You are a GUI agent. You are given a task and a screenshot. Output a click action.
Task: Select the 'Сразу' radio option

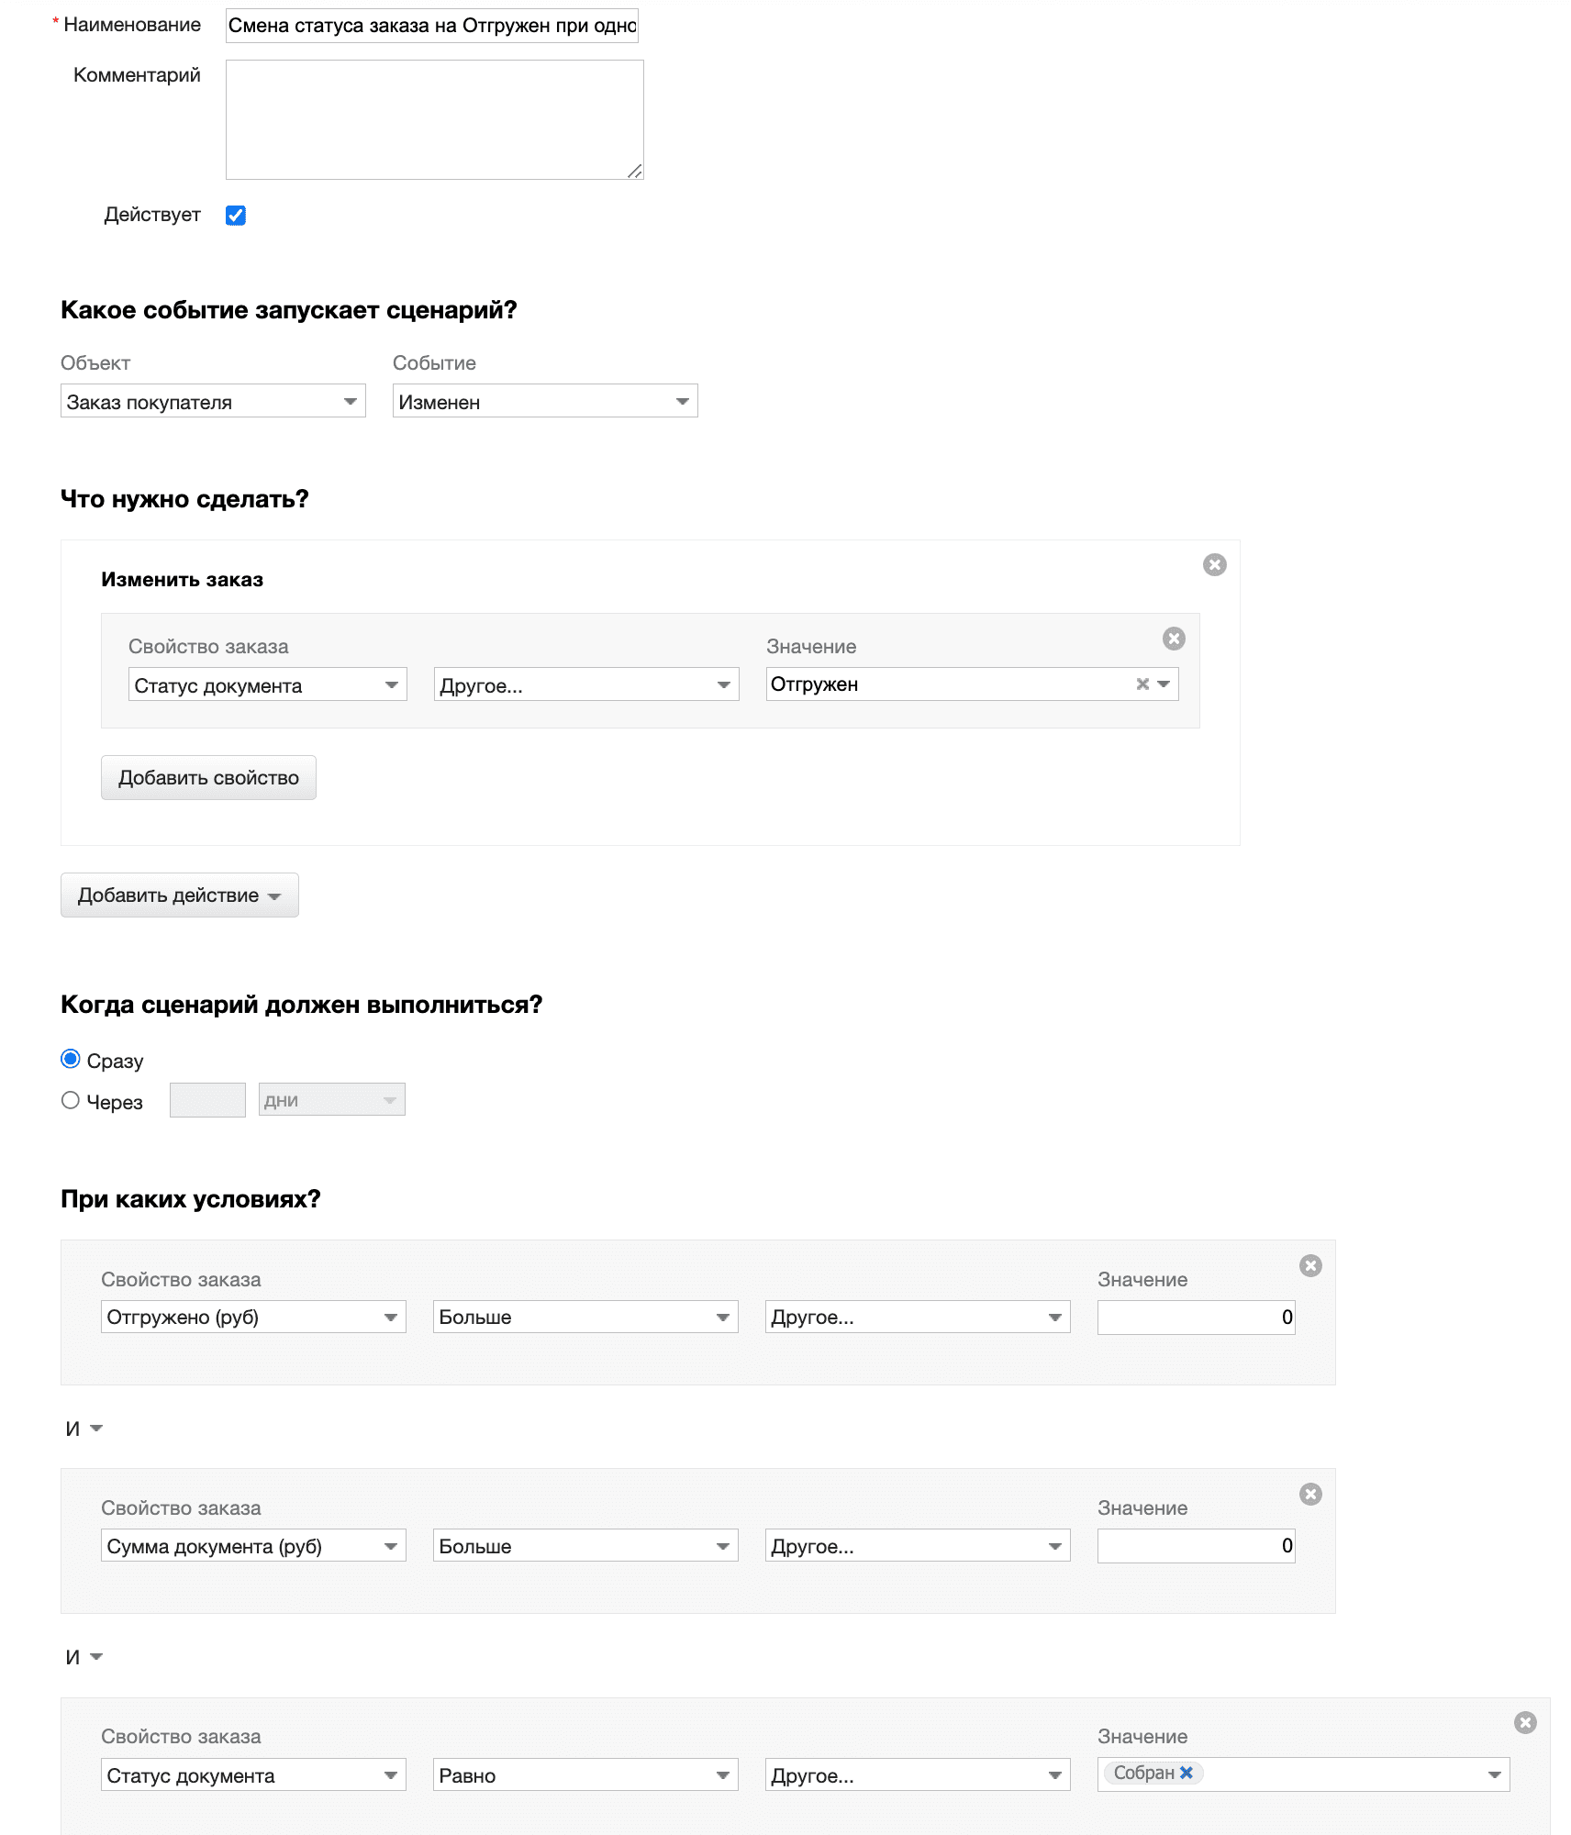click(71, 1060)
